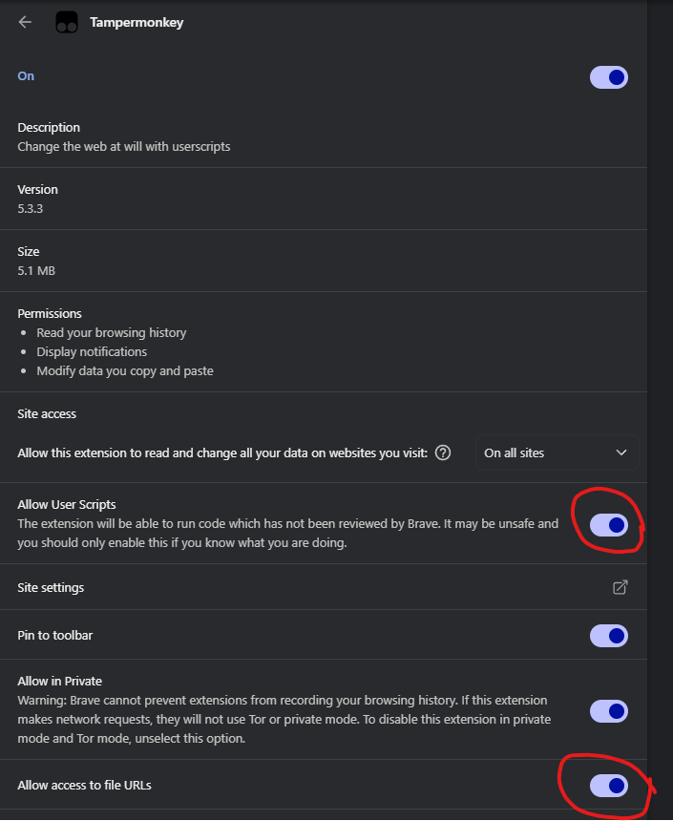Click 'Change the web at will' description
Viewport: 673px width, 821px height.
pos(124,147)
